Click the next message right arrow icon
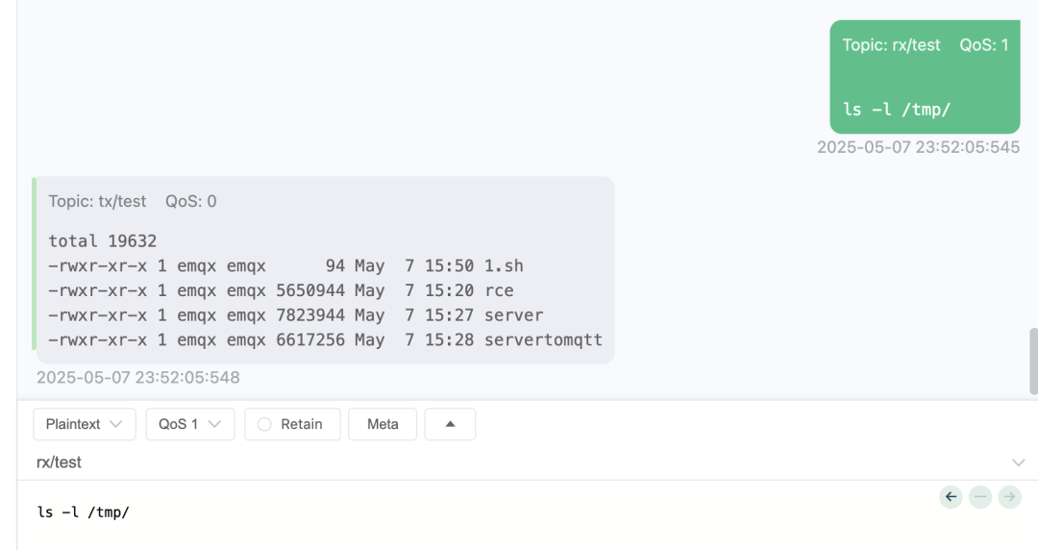 pyautogui.click(x=1009, y=497)
